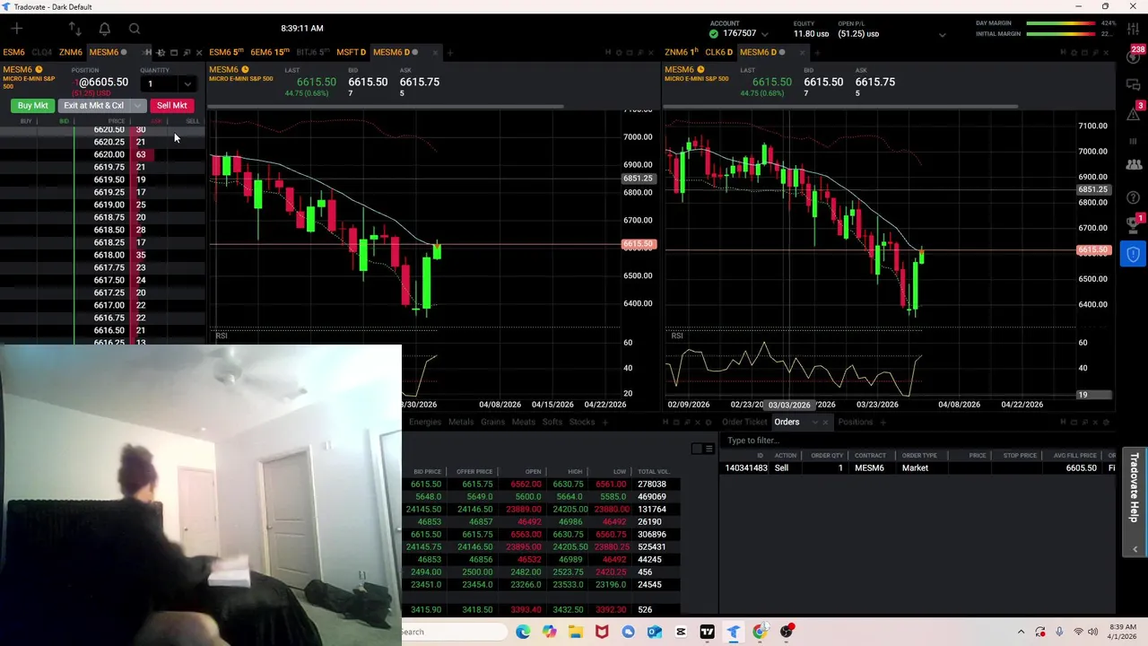The height and width of the screenshot is (646, 1148).
Task: Click the blue shield icon in right sidebar
Action: [x=1133, y=254]
